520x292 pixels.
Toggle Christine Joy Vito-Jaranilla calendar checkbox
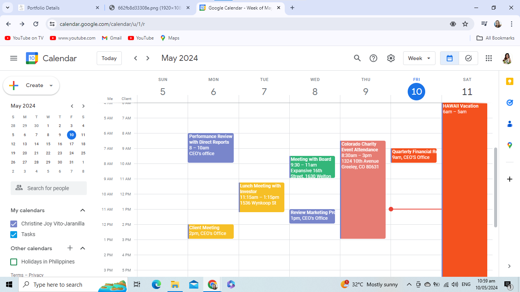coord(14,224)
